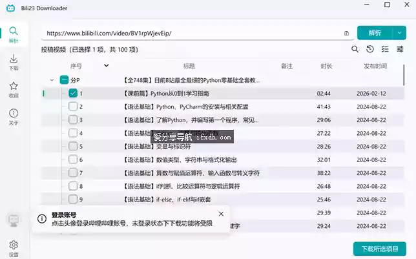416x259 pixels.
Task: Click the list vertical scrollbar
Action: [x=404, y=75]
